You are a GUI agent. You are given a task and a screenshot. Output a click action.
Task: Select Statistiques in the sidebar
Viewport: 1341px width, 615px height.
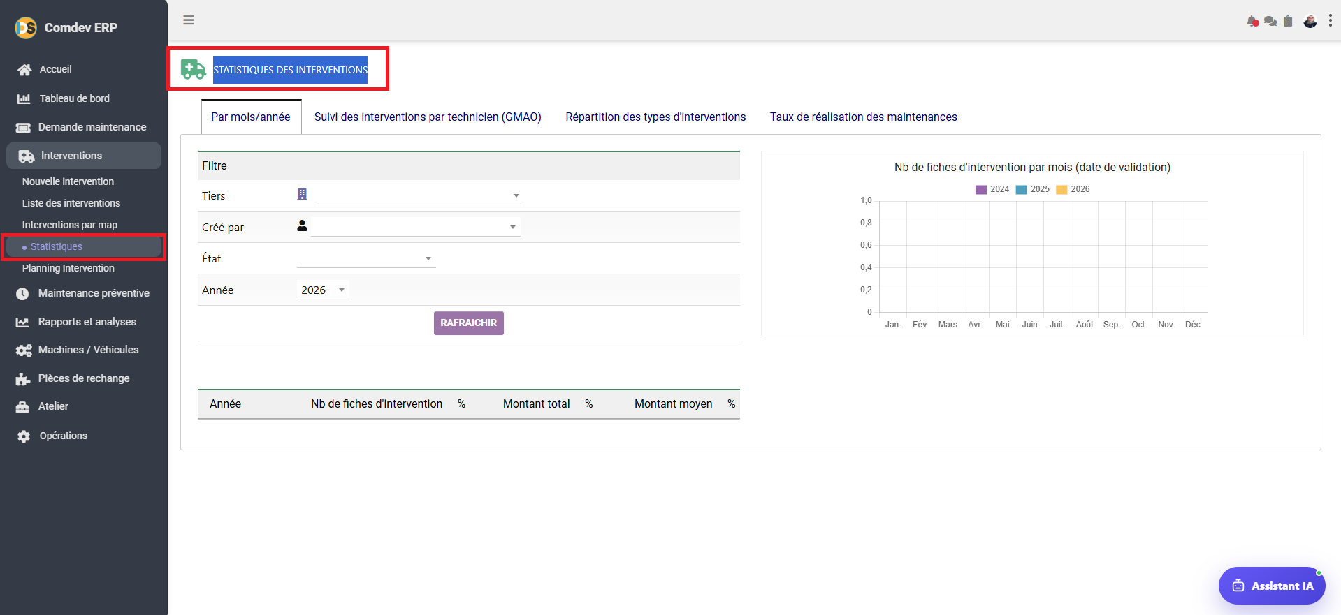point(84,246)
